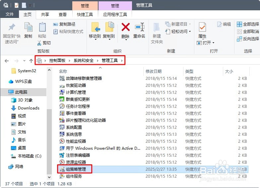Select 网络 in navigation pane

(x=16, y=167)
